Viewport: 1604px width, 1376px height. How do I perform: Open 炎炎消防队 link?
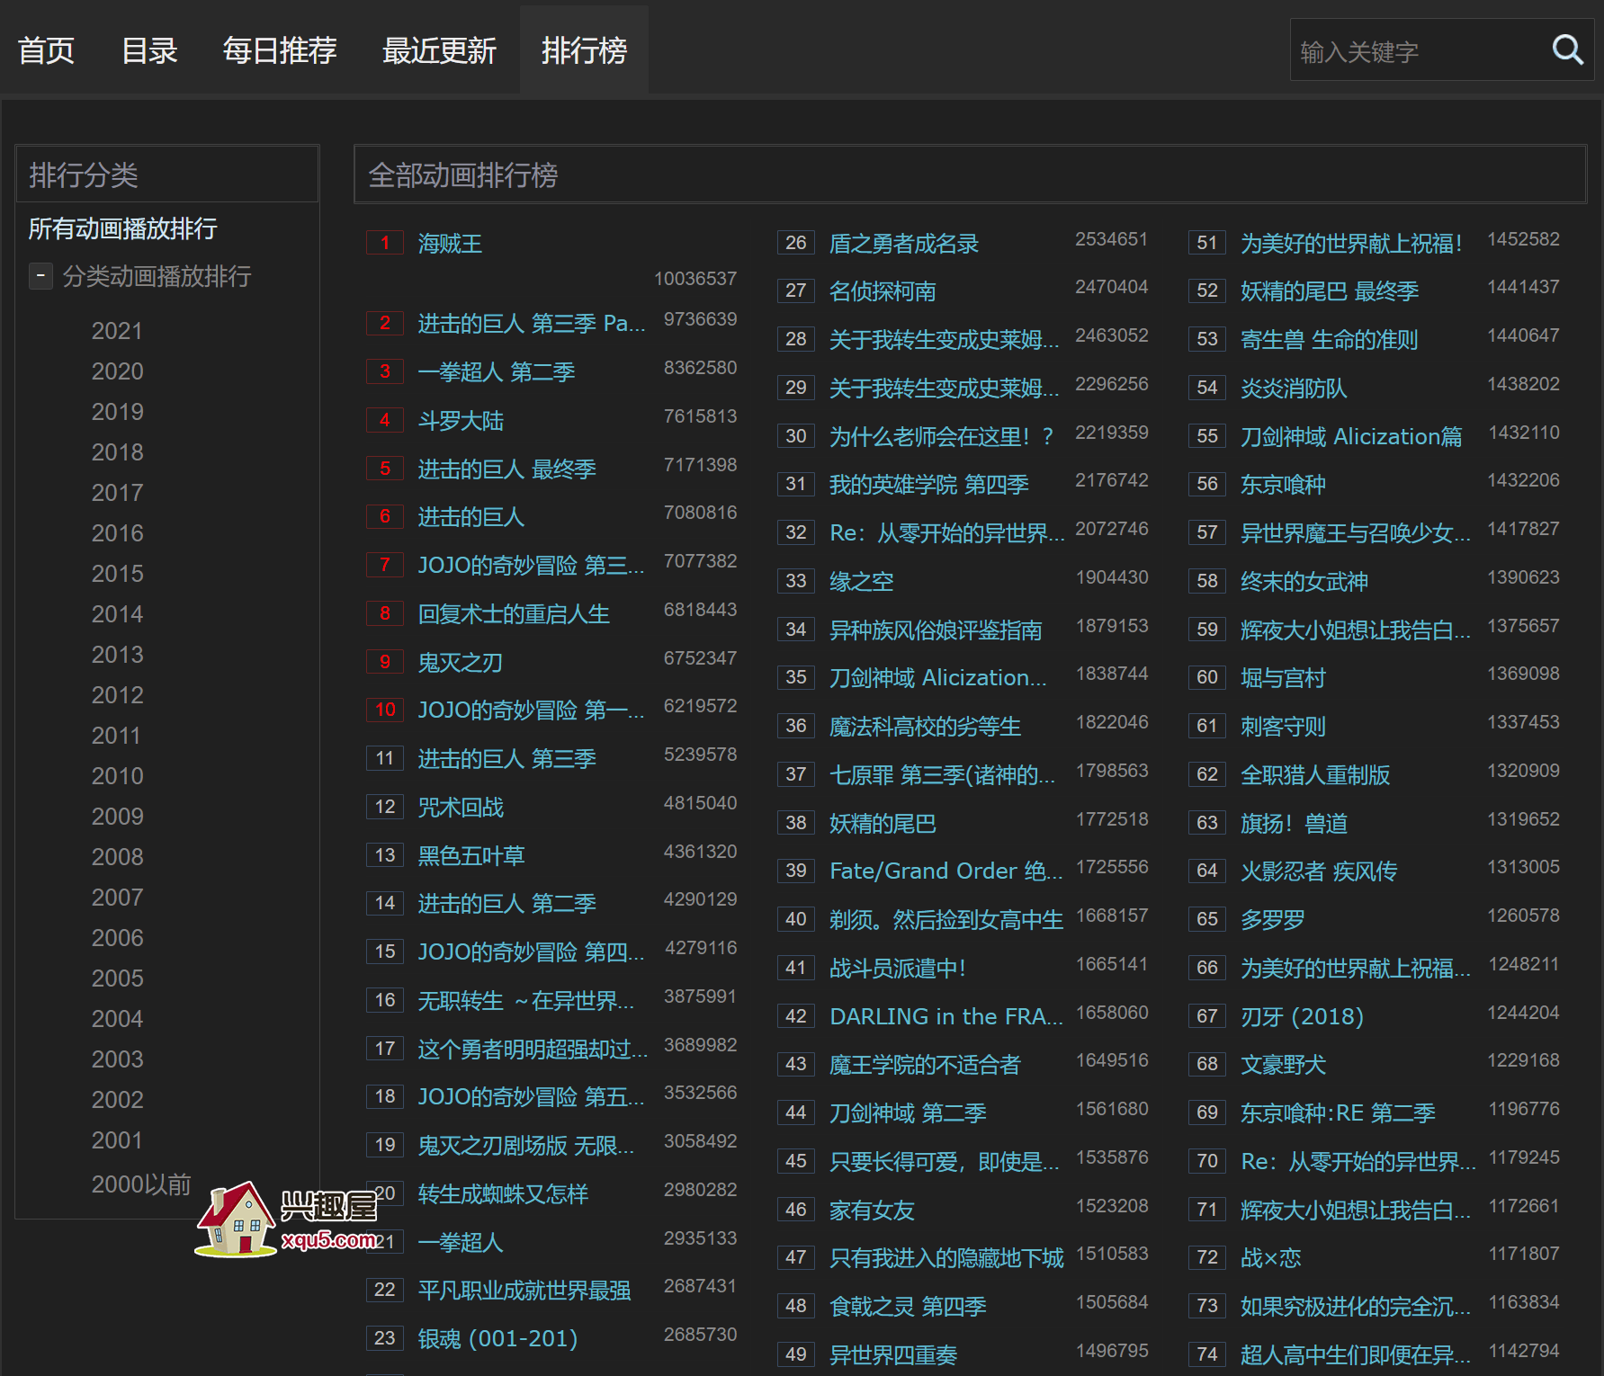(x=1294, y=389)
